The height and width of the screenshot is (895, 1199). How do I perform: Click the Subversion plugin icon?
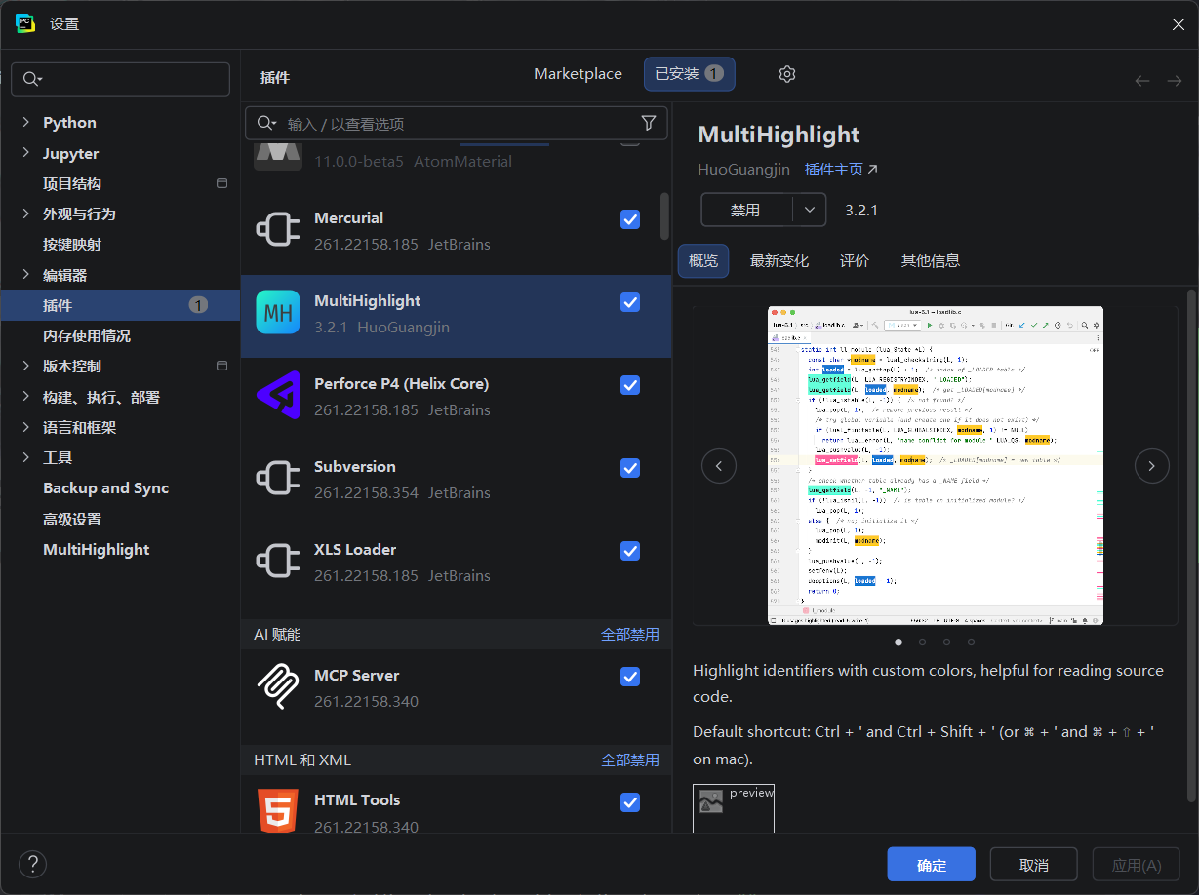(x=278, y=479)
